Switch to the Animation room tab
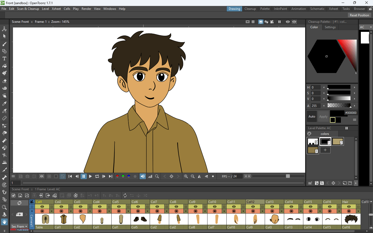The width and height of the screenshot is (373, 233). tap(298, 9)
